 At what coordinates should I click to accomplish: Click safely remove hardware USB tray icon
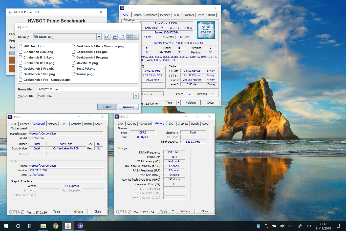(266, 226)
